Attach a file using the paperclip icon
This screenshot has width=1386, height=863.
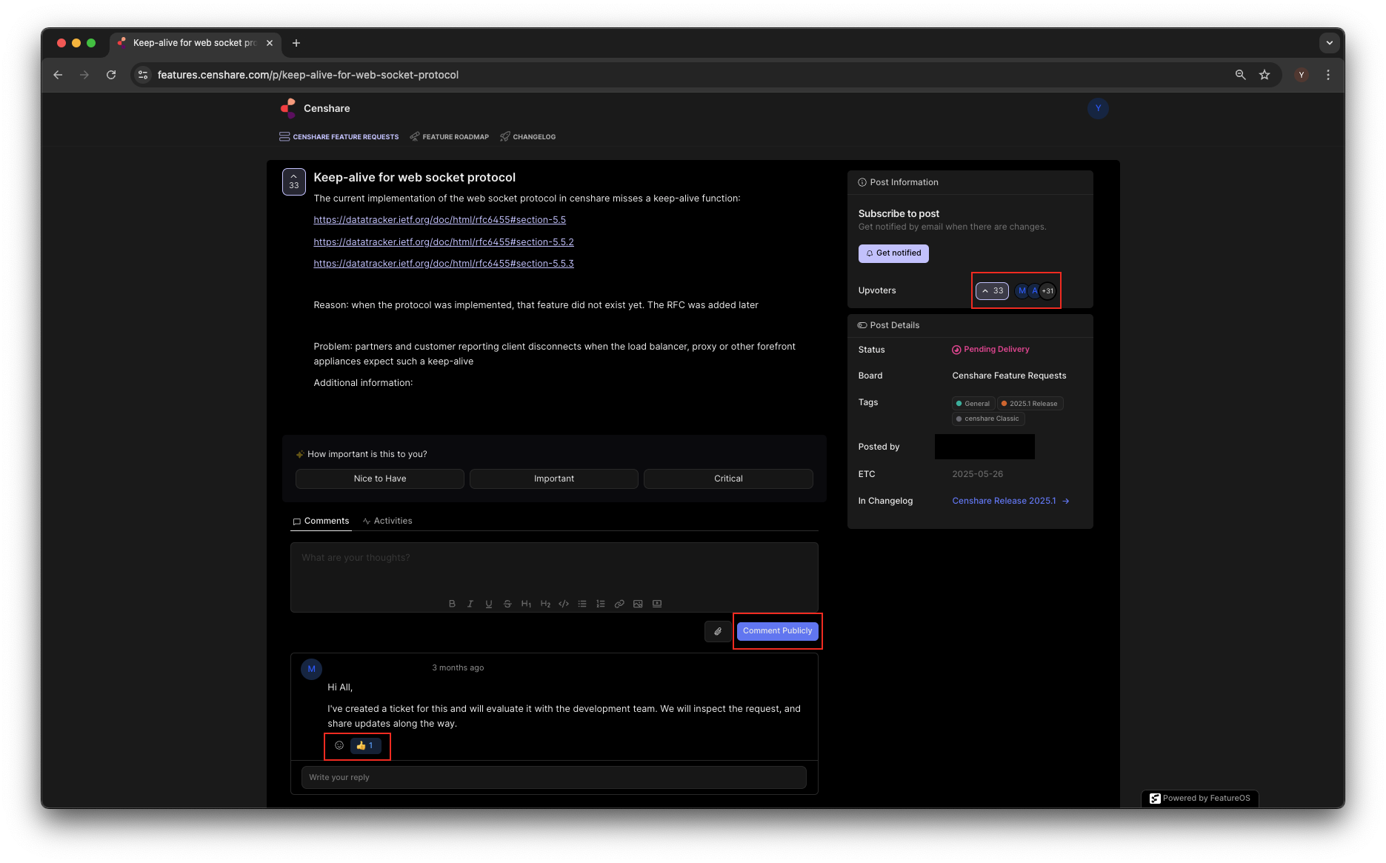click(716, 631)
